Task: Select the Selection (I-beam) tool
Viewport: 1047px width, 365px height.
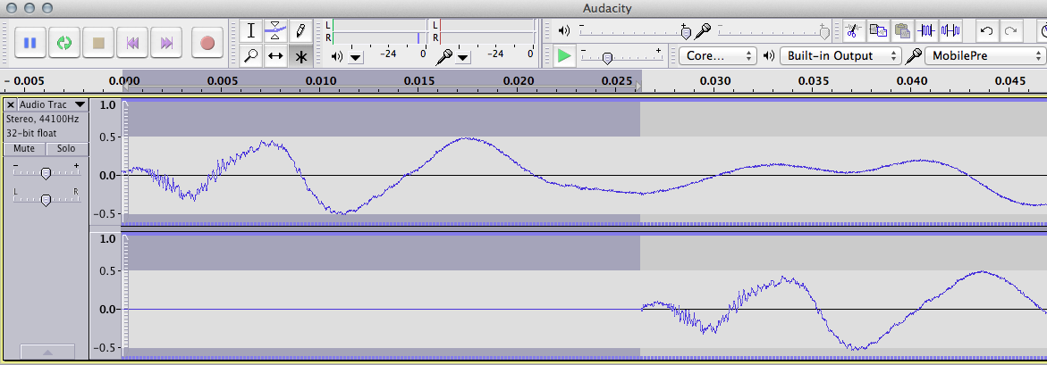Action: coord(251,30)
